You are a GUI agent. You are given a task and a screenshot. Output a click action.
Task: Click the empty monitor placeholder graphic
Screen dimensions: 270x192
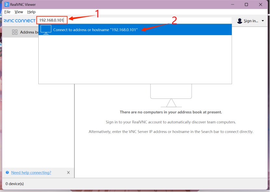click(171, 95)
